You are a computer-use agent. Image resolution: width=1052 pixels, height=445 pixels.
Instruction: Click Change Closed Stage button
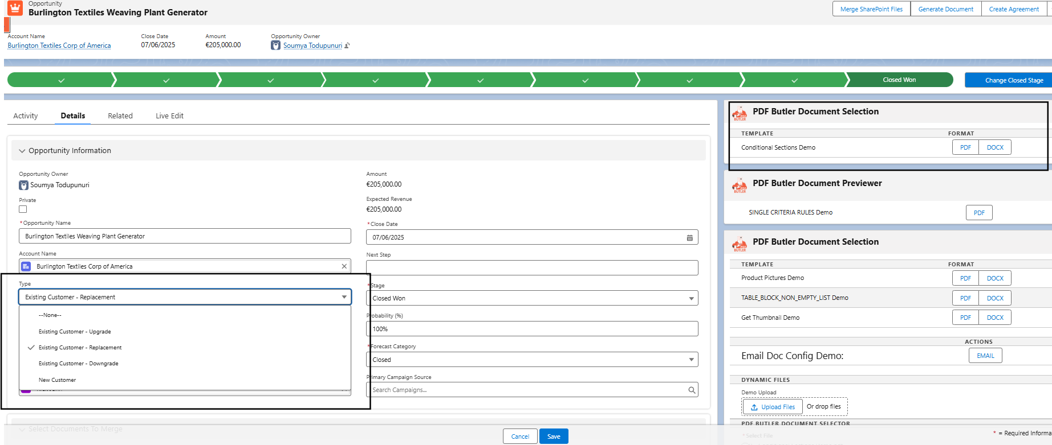pos(1008,80)
